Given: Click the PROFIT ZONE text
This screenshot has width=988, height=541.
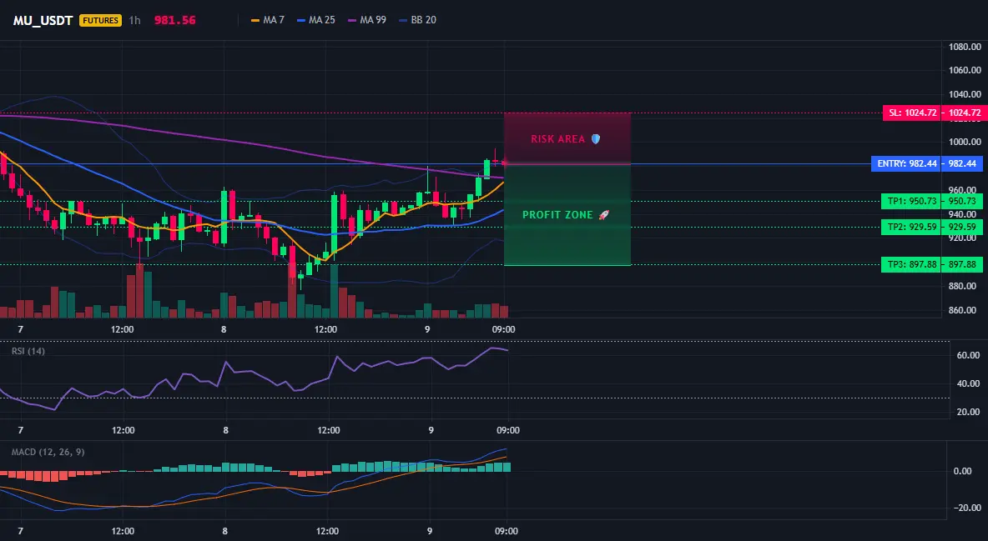Looking at the screenshot, I should [x=557, y=215].
